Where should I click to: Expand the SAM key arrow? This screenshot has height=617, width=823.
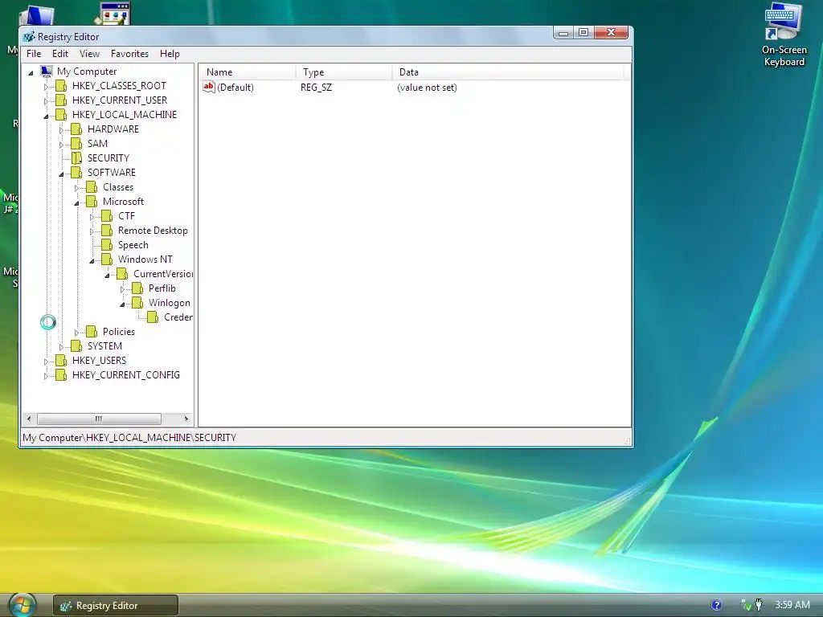click(x=61, y=145)
